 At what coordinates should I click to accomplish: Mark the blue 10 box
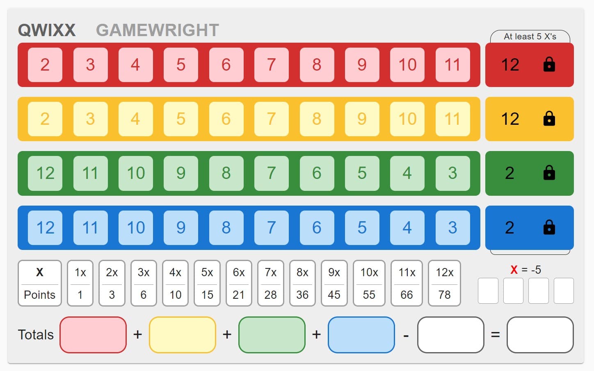(x=136, y=227)
